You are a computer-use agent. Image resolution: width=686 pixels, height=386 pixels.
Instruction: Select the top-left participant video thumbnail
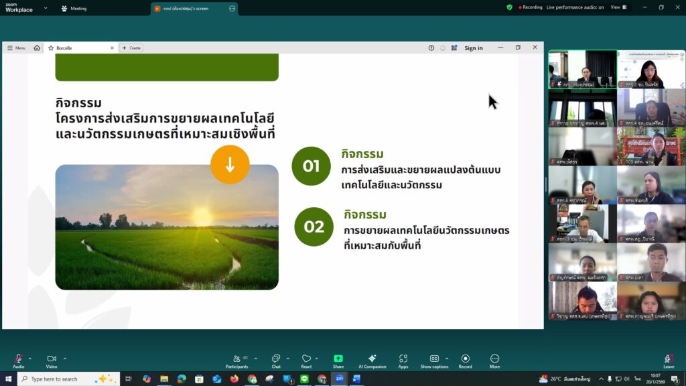[x=582, y=69]
